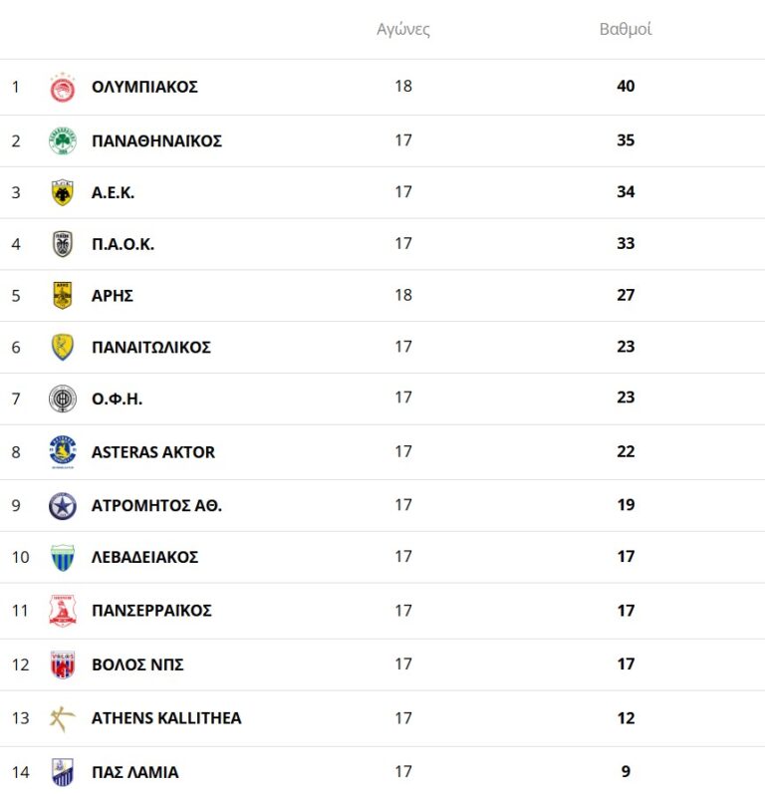
Task: Click the Βόλος ΝΠΣ club crest
Action: [x=63, y=664]
